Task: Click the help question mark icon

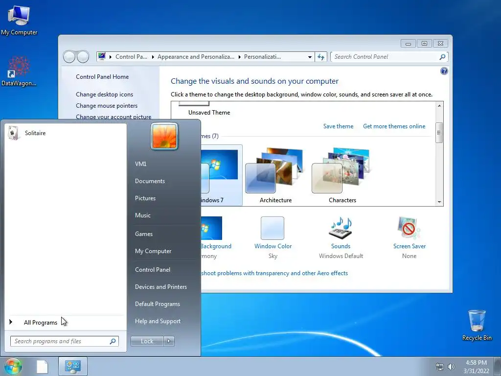Action: 444,71
